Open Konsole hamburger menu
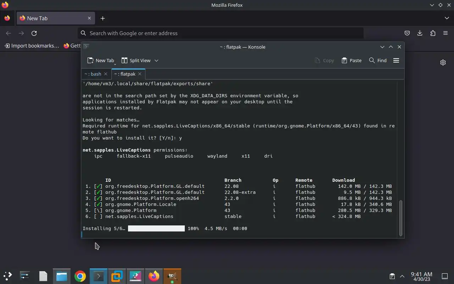 [x=396, y=60]
